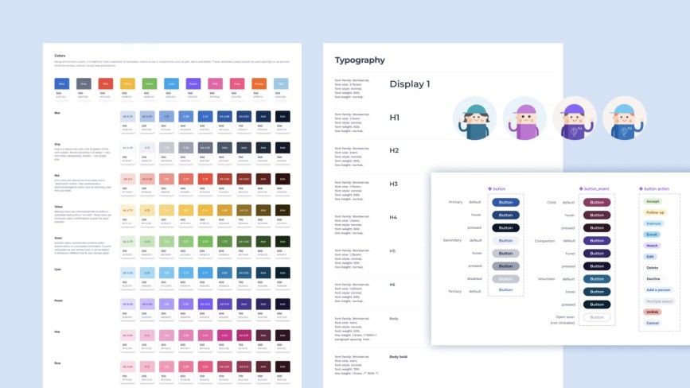
Task: Click the greyed Multiple select pill
Action: pyautogui.click(x=659, y=301)
